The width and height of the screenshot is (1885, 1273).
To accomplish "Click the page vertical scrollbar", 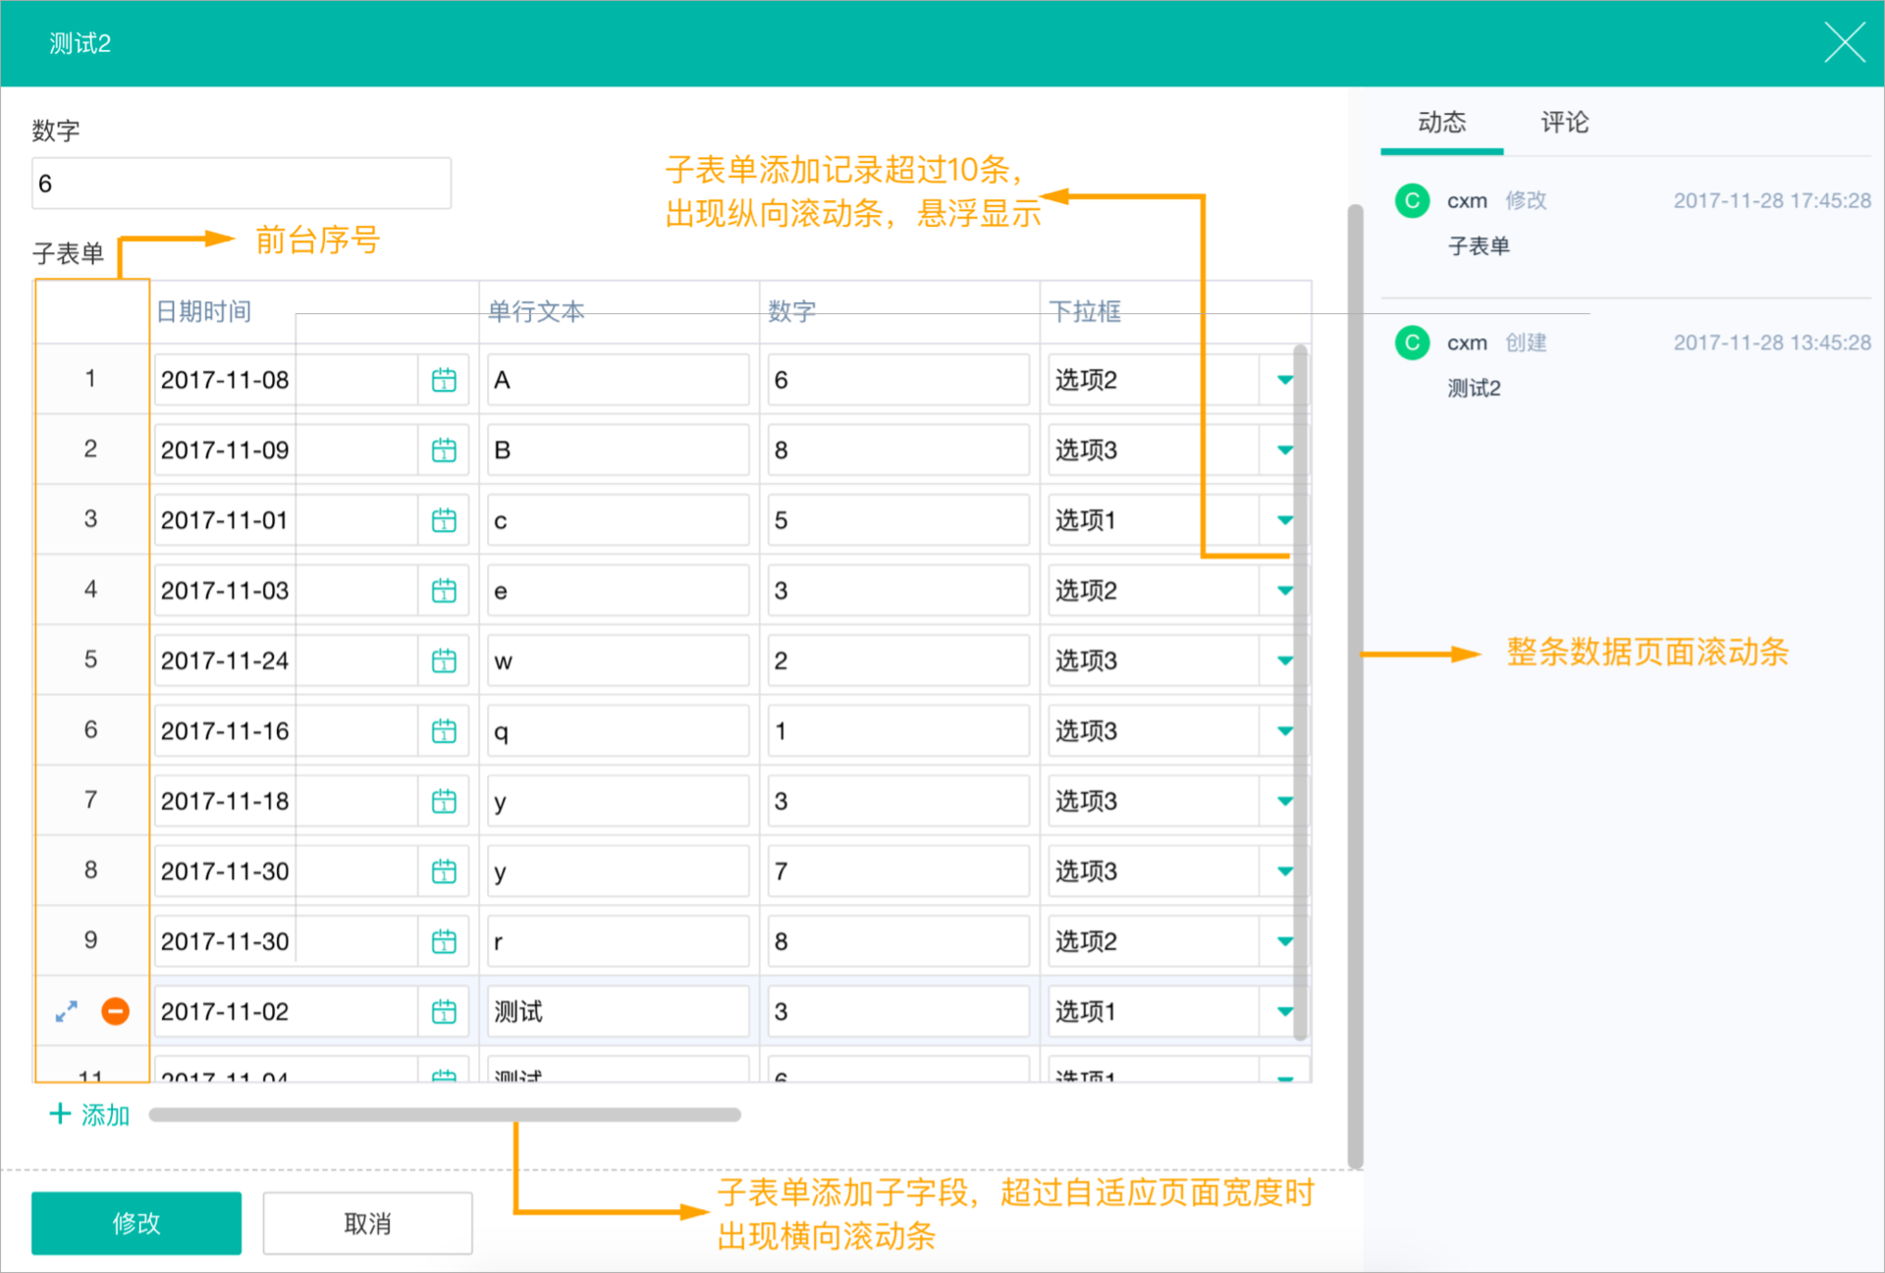I will click(x=1355, y=687).
